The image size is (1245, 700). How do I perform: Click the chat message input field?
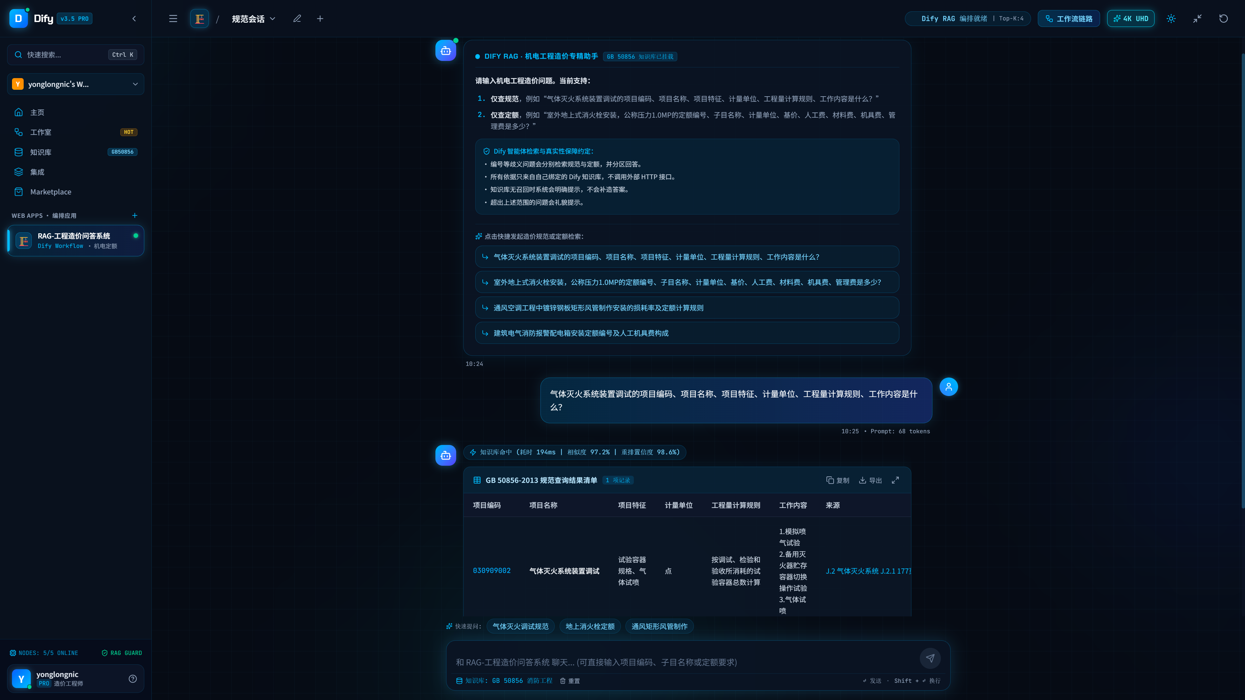(684, 662)
